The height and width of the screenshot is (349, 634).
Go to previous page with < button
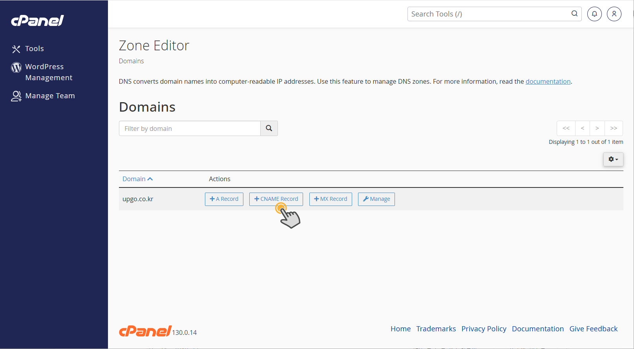(x=583, y=129)
